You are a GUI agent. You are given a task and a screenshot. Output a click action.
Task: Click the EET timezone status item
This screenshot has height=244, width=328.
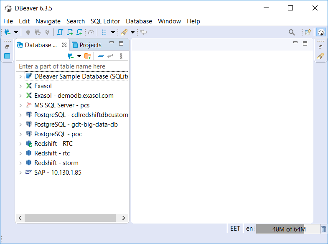pyautogui.click(x=235, y=229)
